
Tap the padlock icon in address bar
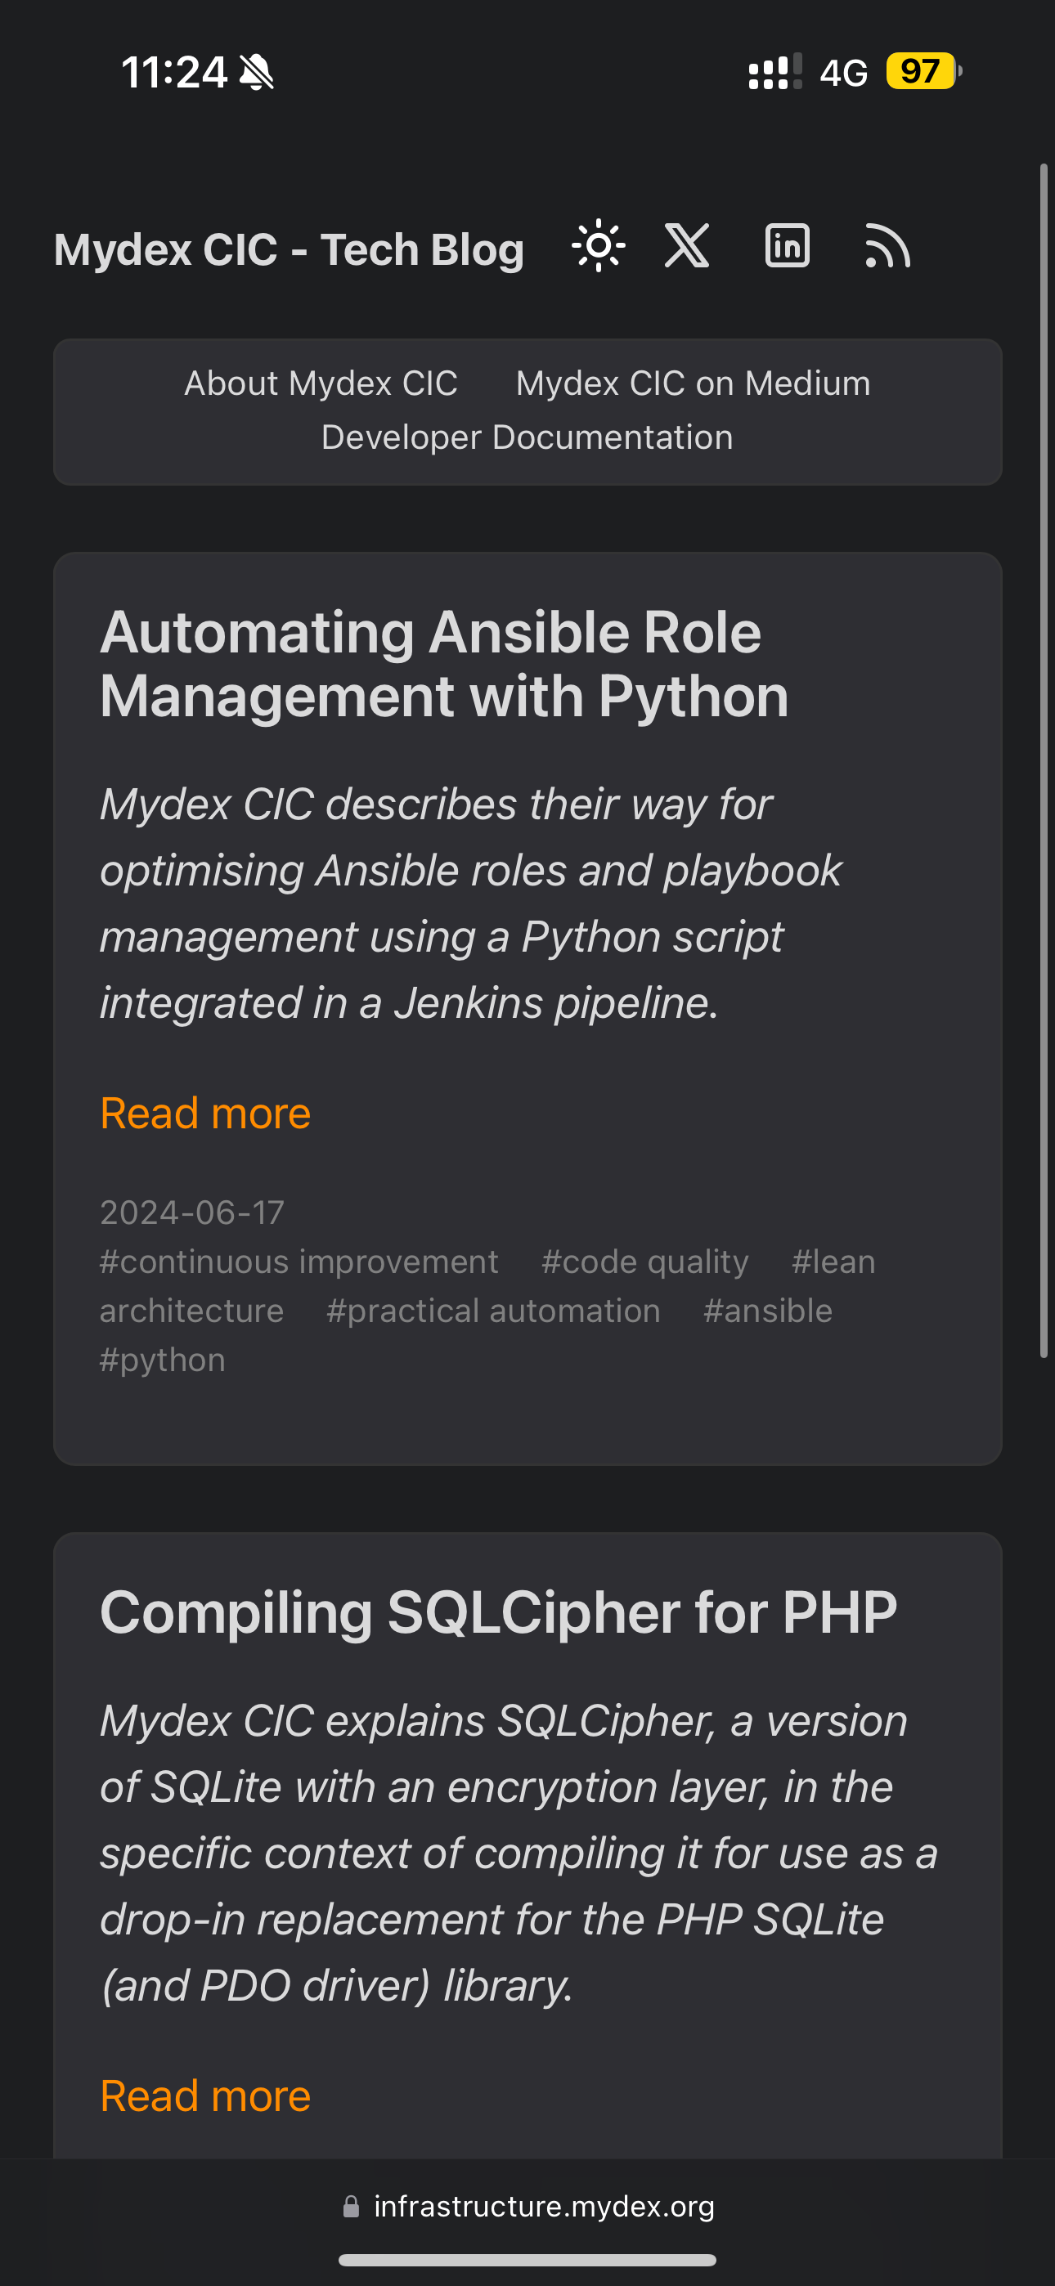click(x=352, y=2206)
